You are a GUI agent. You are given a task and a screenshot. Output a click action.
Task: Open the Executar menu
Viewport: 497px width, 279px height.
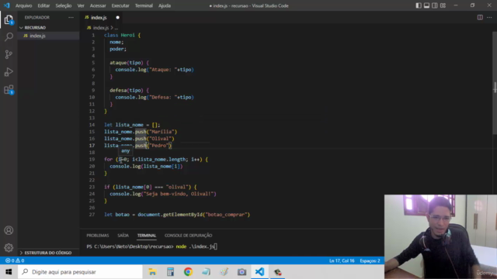pyautogui.click(x=120, y=5)
